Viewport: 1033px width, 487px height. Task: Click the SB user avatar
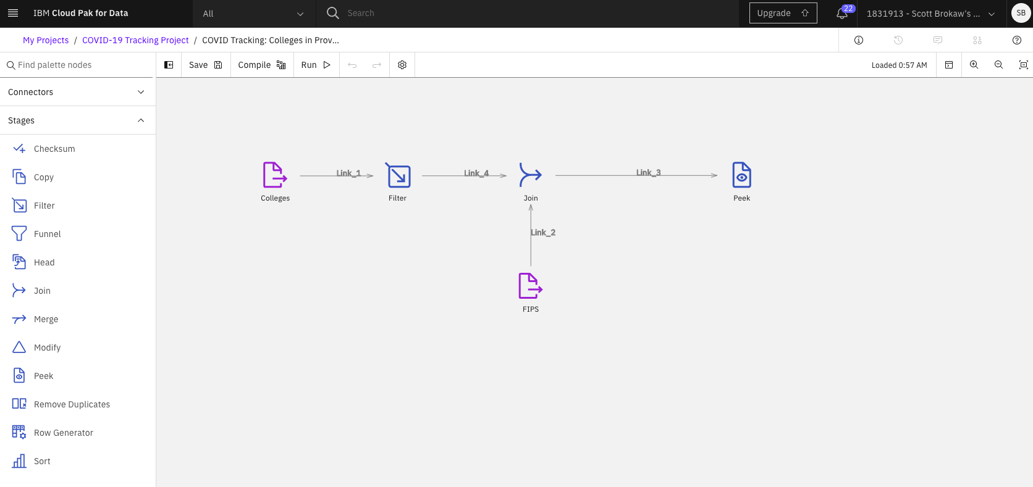click(x=1021, y=13)
